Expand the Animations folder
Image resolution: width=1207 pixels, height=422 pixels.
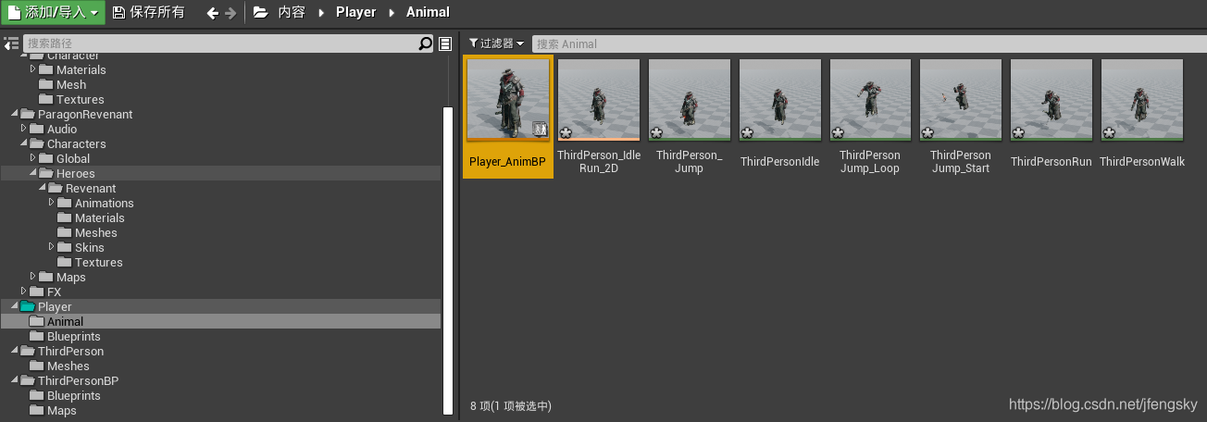point(52,203)
